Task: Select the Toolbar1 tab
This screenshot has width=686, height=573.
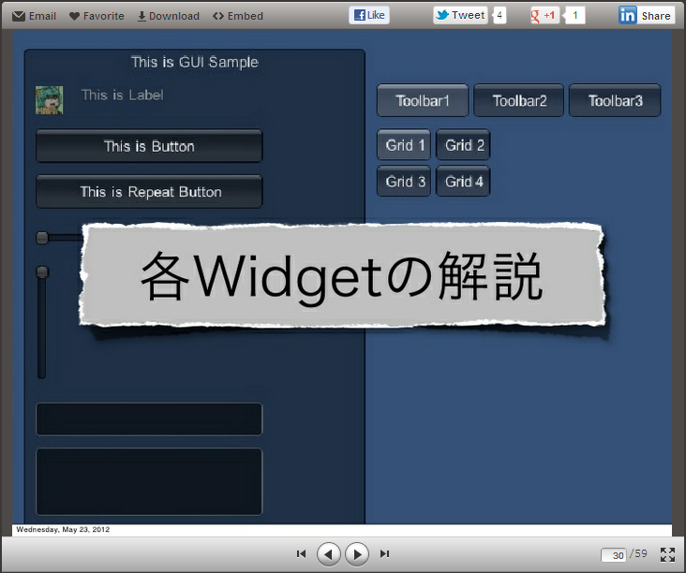Action: click(x=423, y=100)
